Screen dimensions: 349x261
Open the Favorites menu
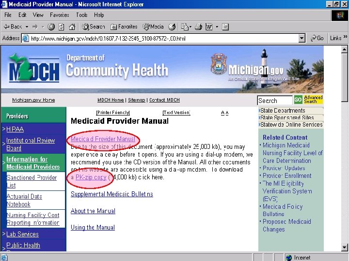[x=60, y=15]
